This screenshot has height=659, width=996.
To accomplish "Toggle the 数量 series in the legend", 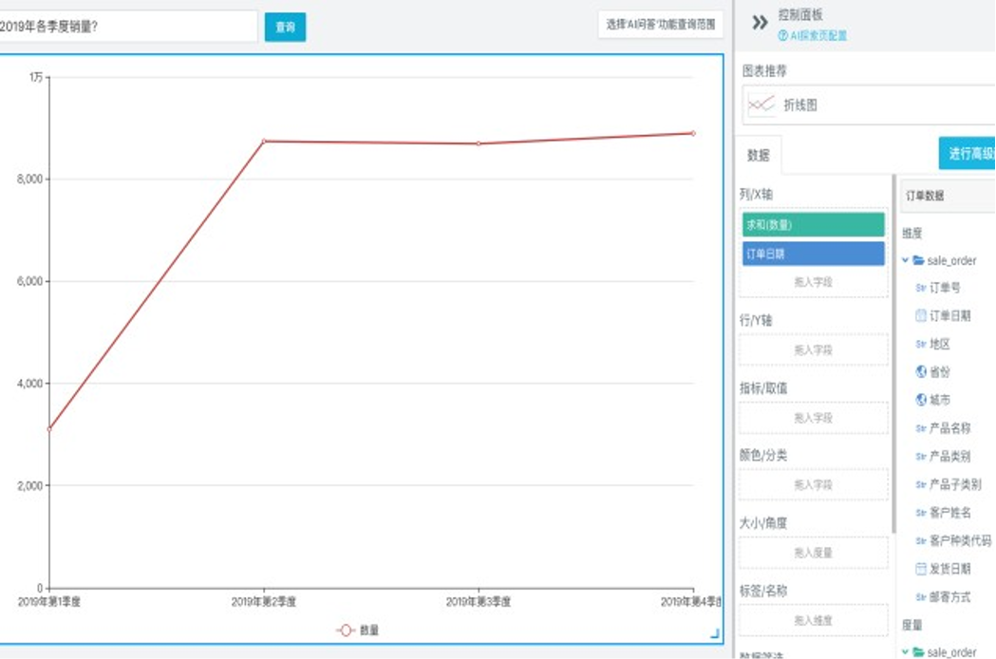I will tap(358, 630).
